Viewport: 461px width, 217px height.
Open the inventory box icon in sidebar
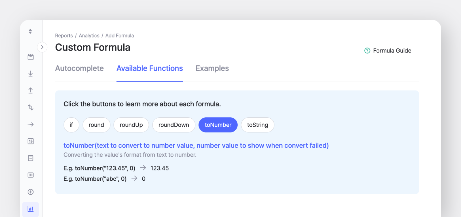click(x=31, y=57)
